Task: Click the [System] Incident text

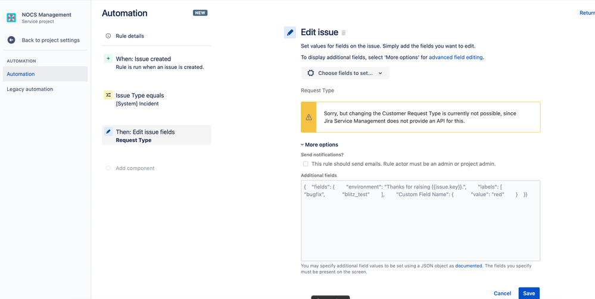Action: [138, 103]
